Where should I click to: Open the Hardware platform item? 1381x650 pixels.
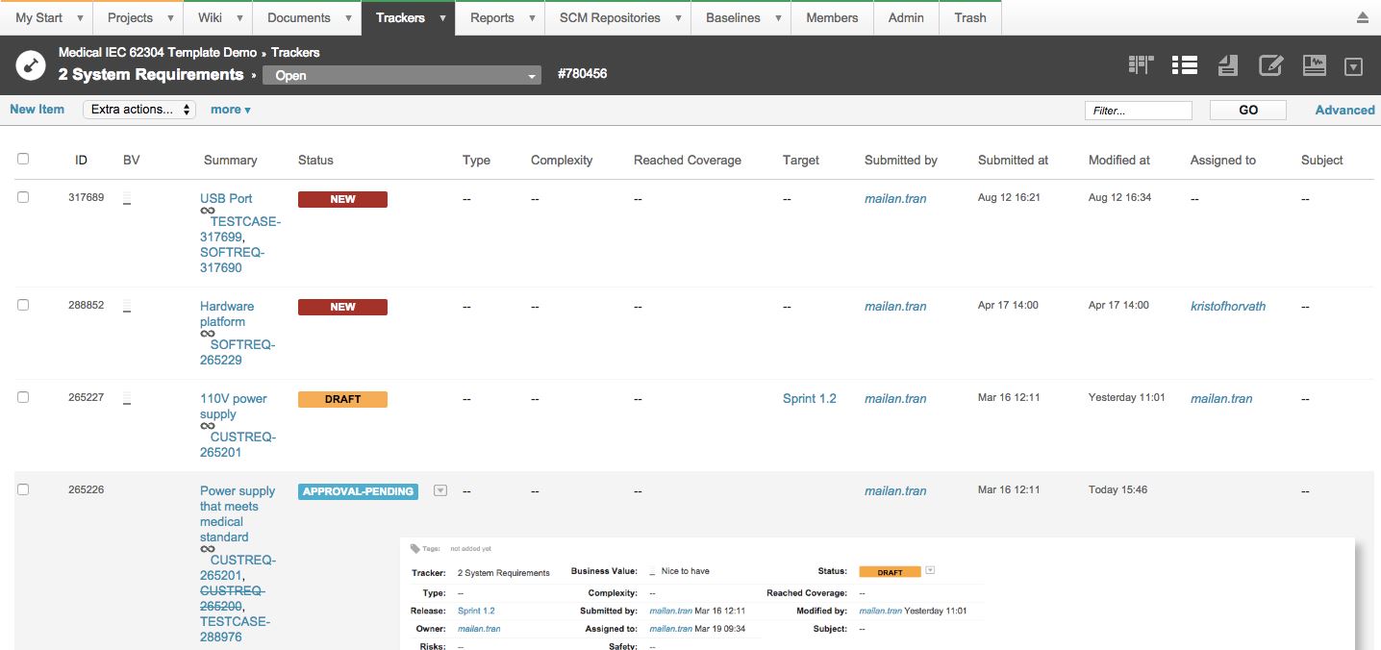coord(227,313)
